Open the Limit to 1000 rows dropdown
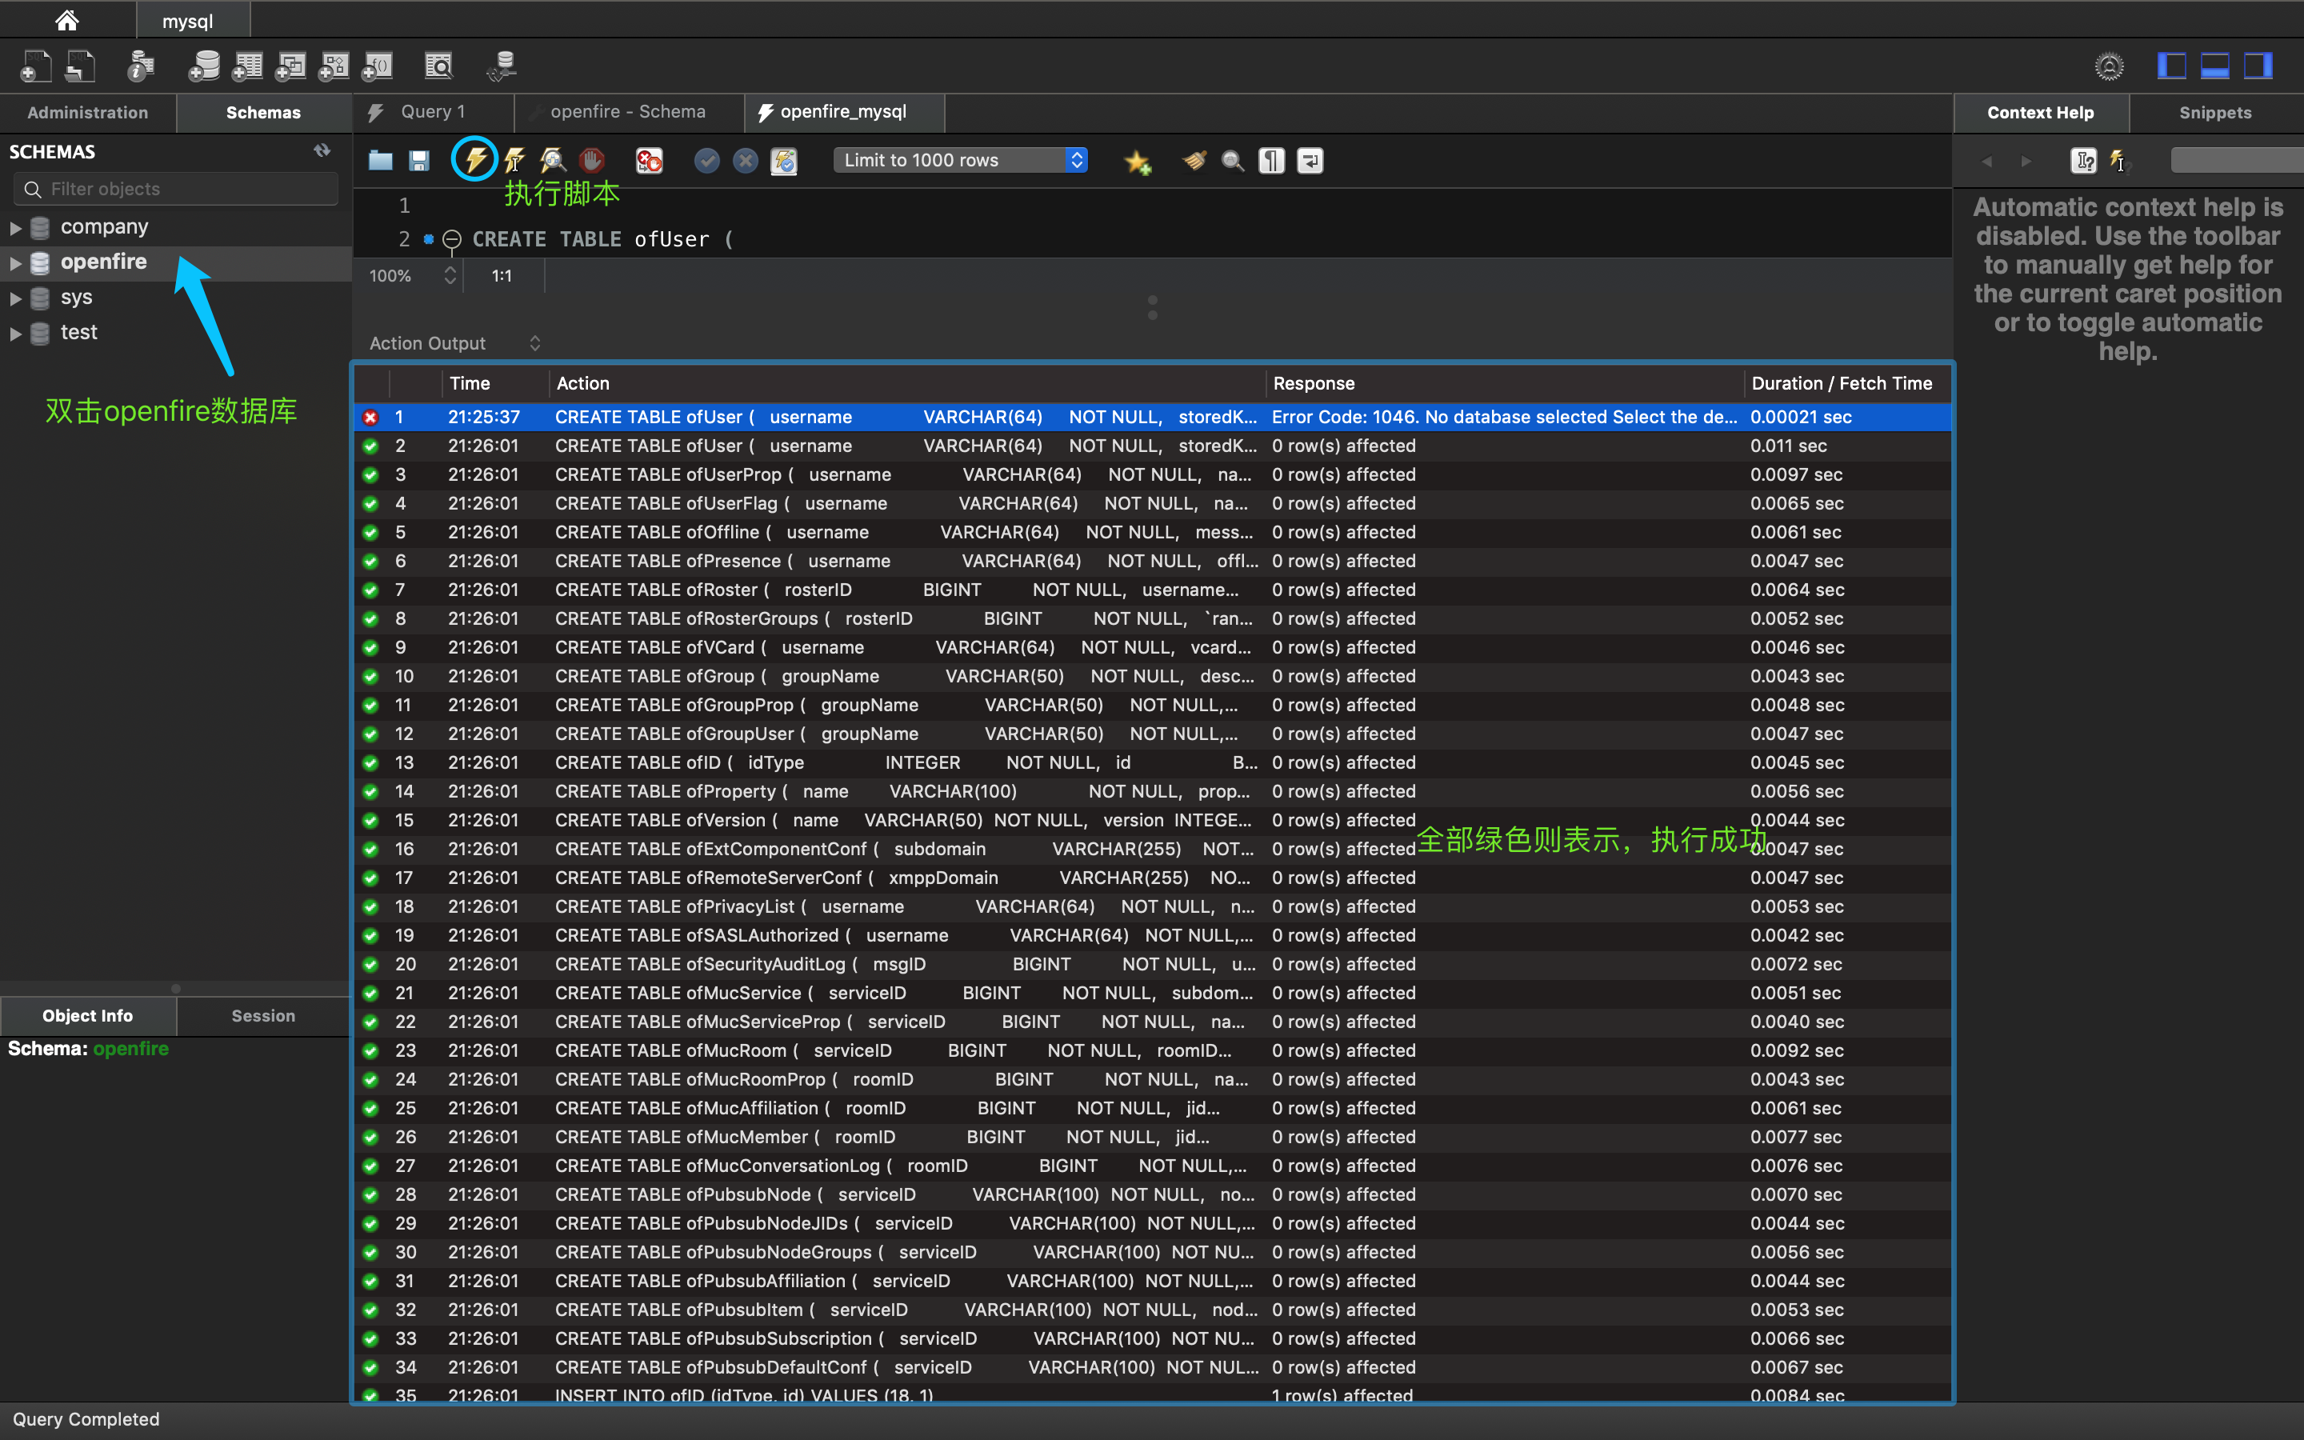 click(960, 160)
